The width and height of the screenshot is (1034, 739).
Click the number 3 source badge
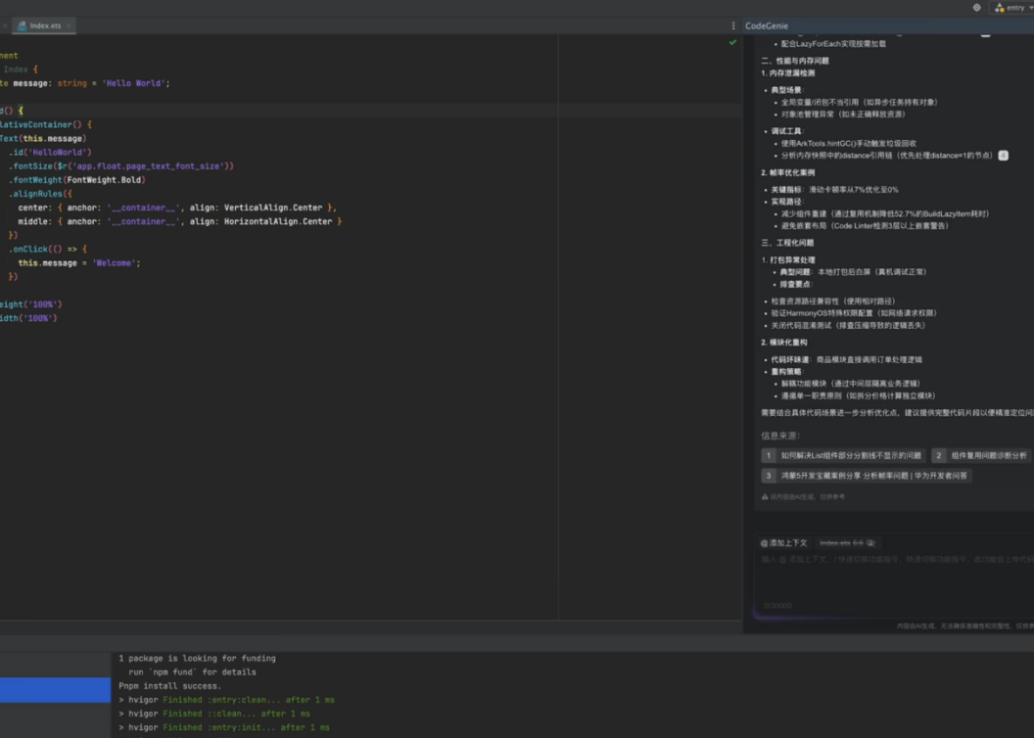click(x=770, y=476)
